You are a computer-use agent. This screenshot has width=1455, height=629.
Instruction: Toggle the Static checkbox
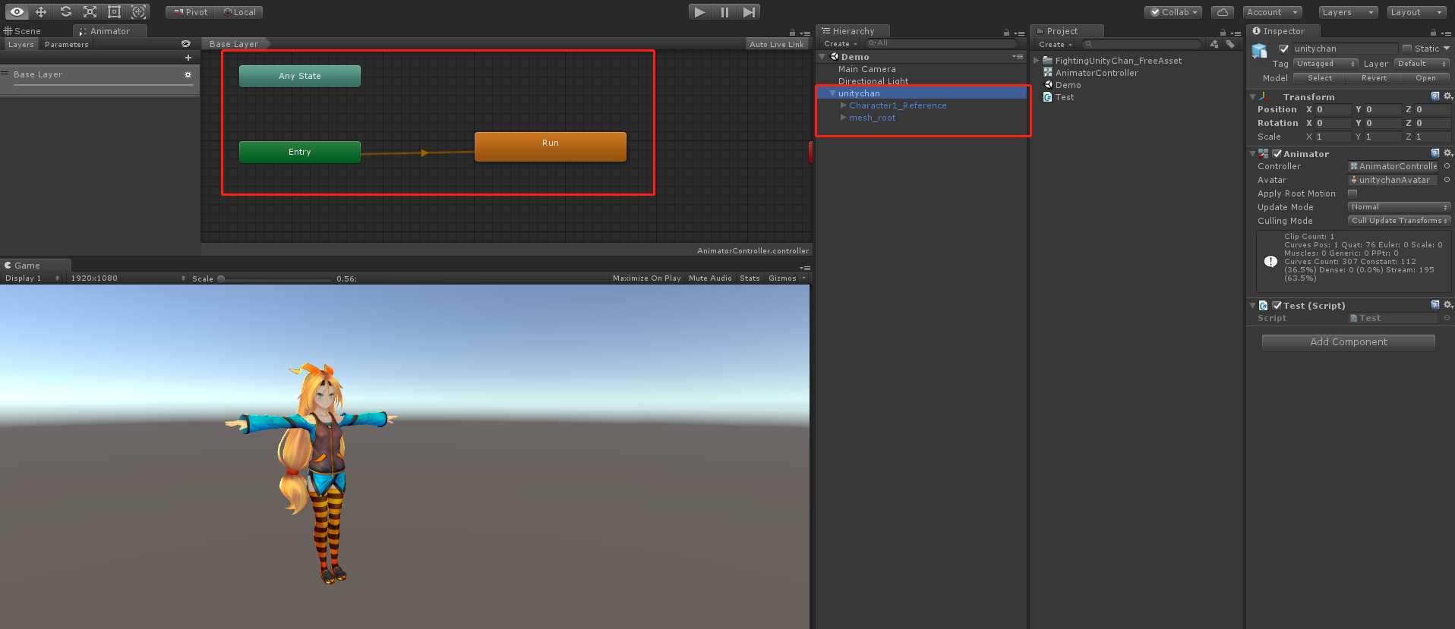pos(1407,49)
